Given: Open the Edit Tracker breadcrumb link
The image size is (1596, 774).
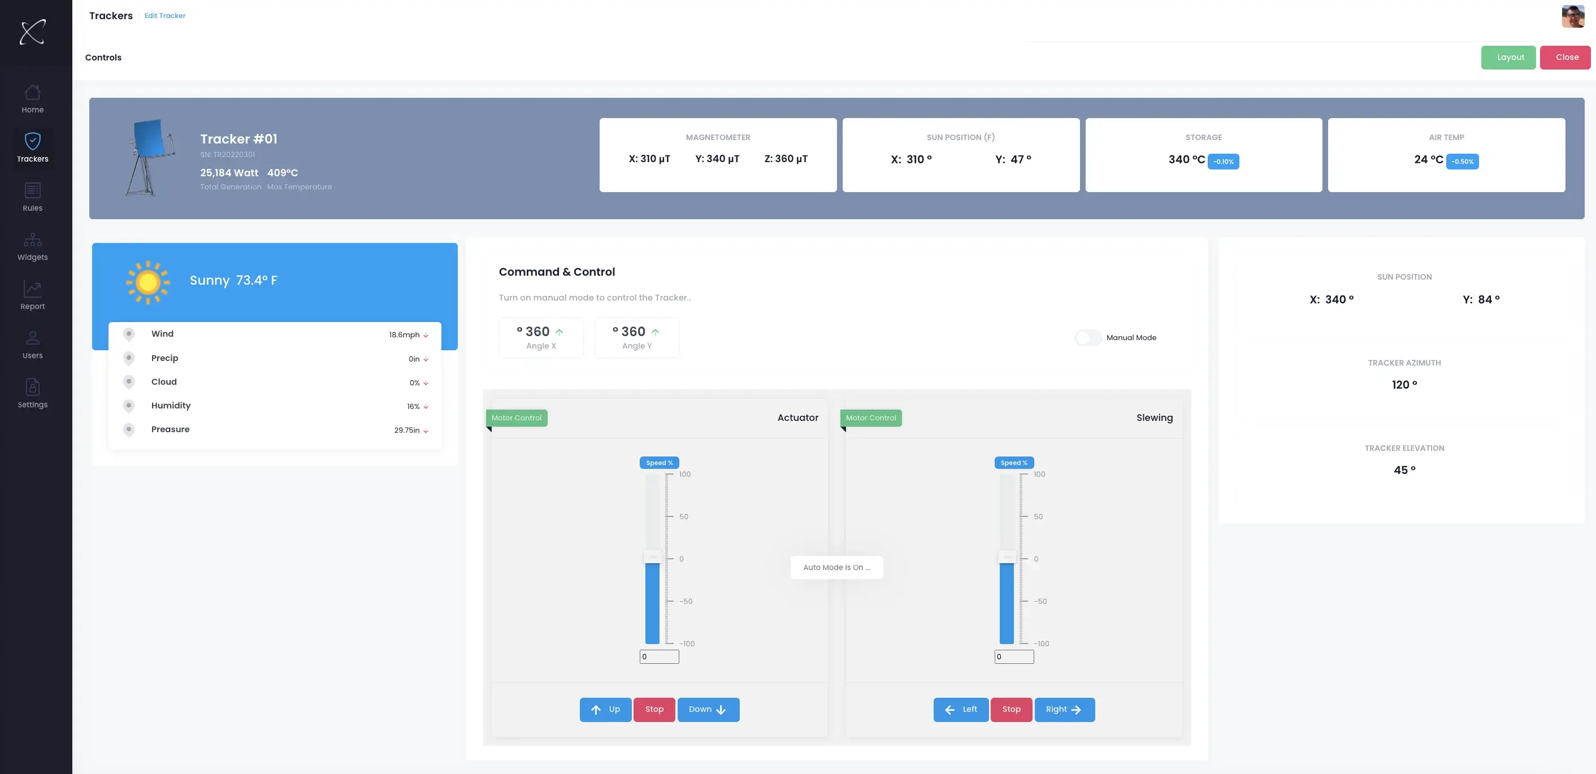Looking at the screenshot, I should (x=165, y=15).
